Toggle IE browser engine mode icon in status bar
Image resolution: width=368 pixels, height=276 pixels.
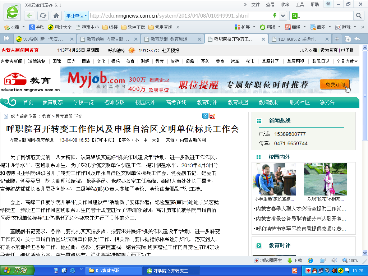[310, 260]
